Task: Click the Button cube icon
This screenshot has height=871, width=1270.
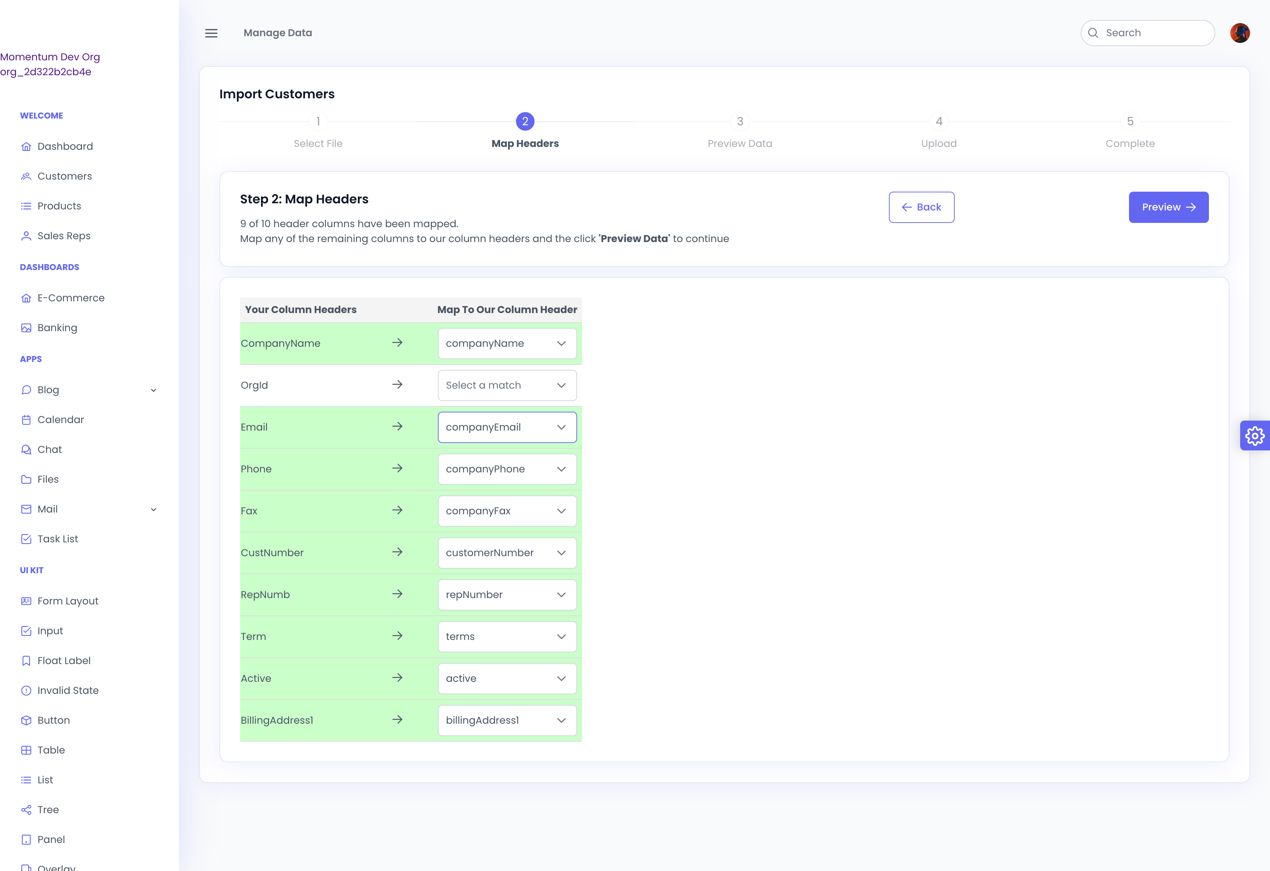Action: pyautogui.click(x=26, y=720)
